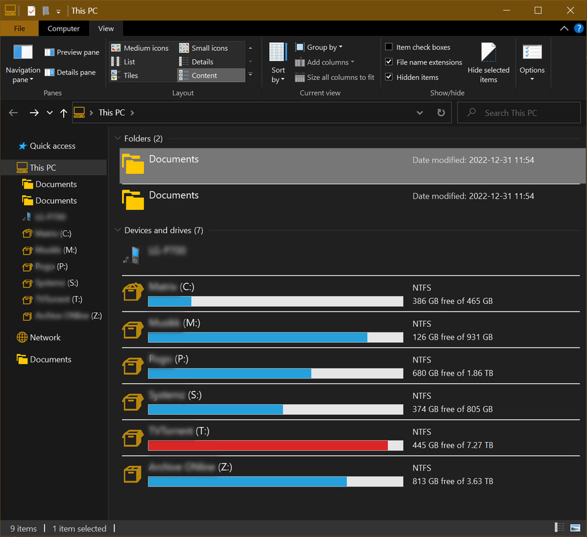587x537 pixels.
Task: Select Quick access in navigation pane
Action: click(x=47, y=146)
